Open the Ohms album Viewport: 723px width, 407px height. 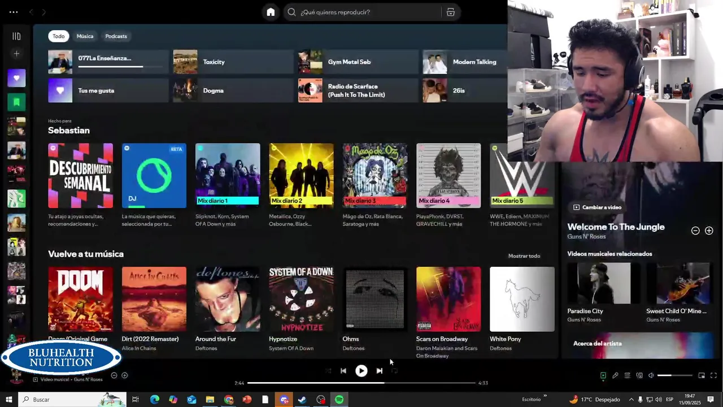pos(374,299)
